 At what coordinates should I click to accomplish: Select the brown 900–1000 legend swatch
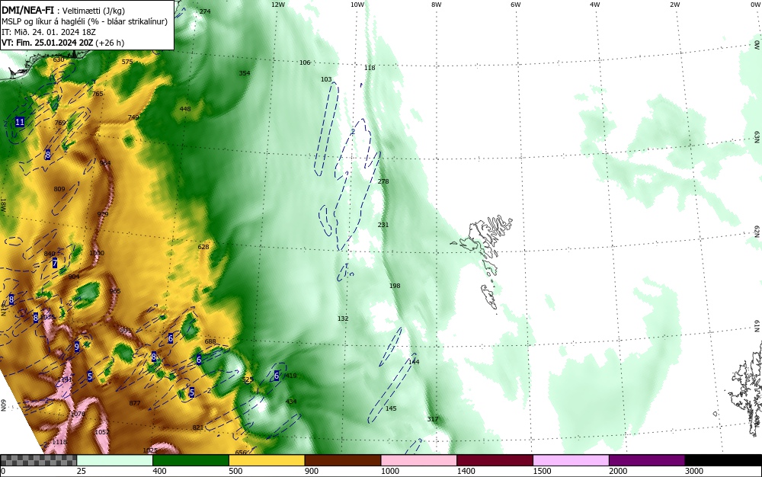(x=343, y=460)
